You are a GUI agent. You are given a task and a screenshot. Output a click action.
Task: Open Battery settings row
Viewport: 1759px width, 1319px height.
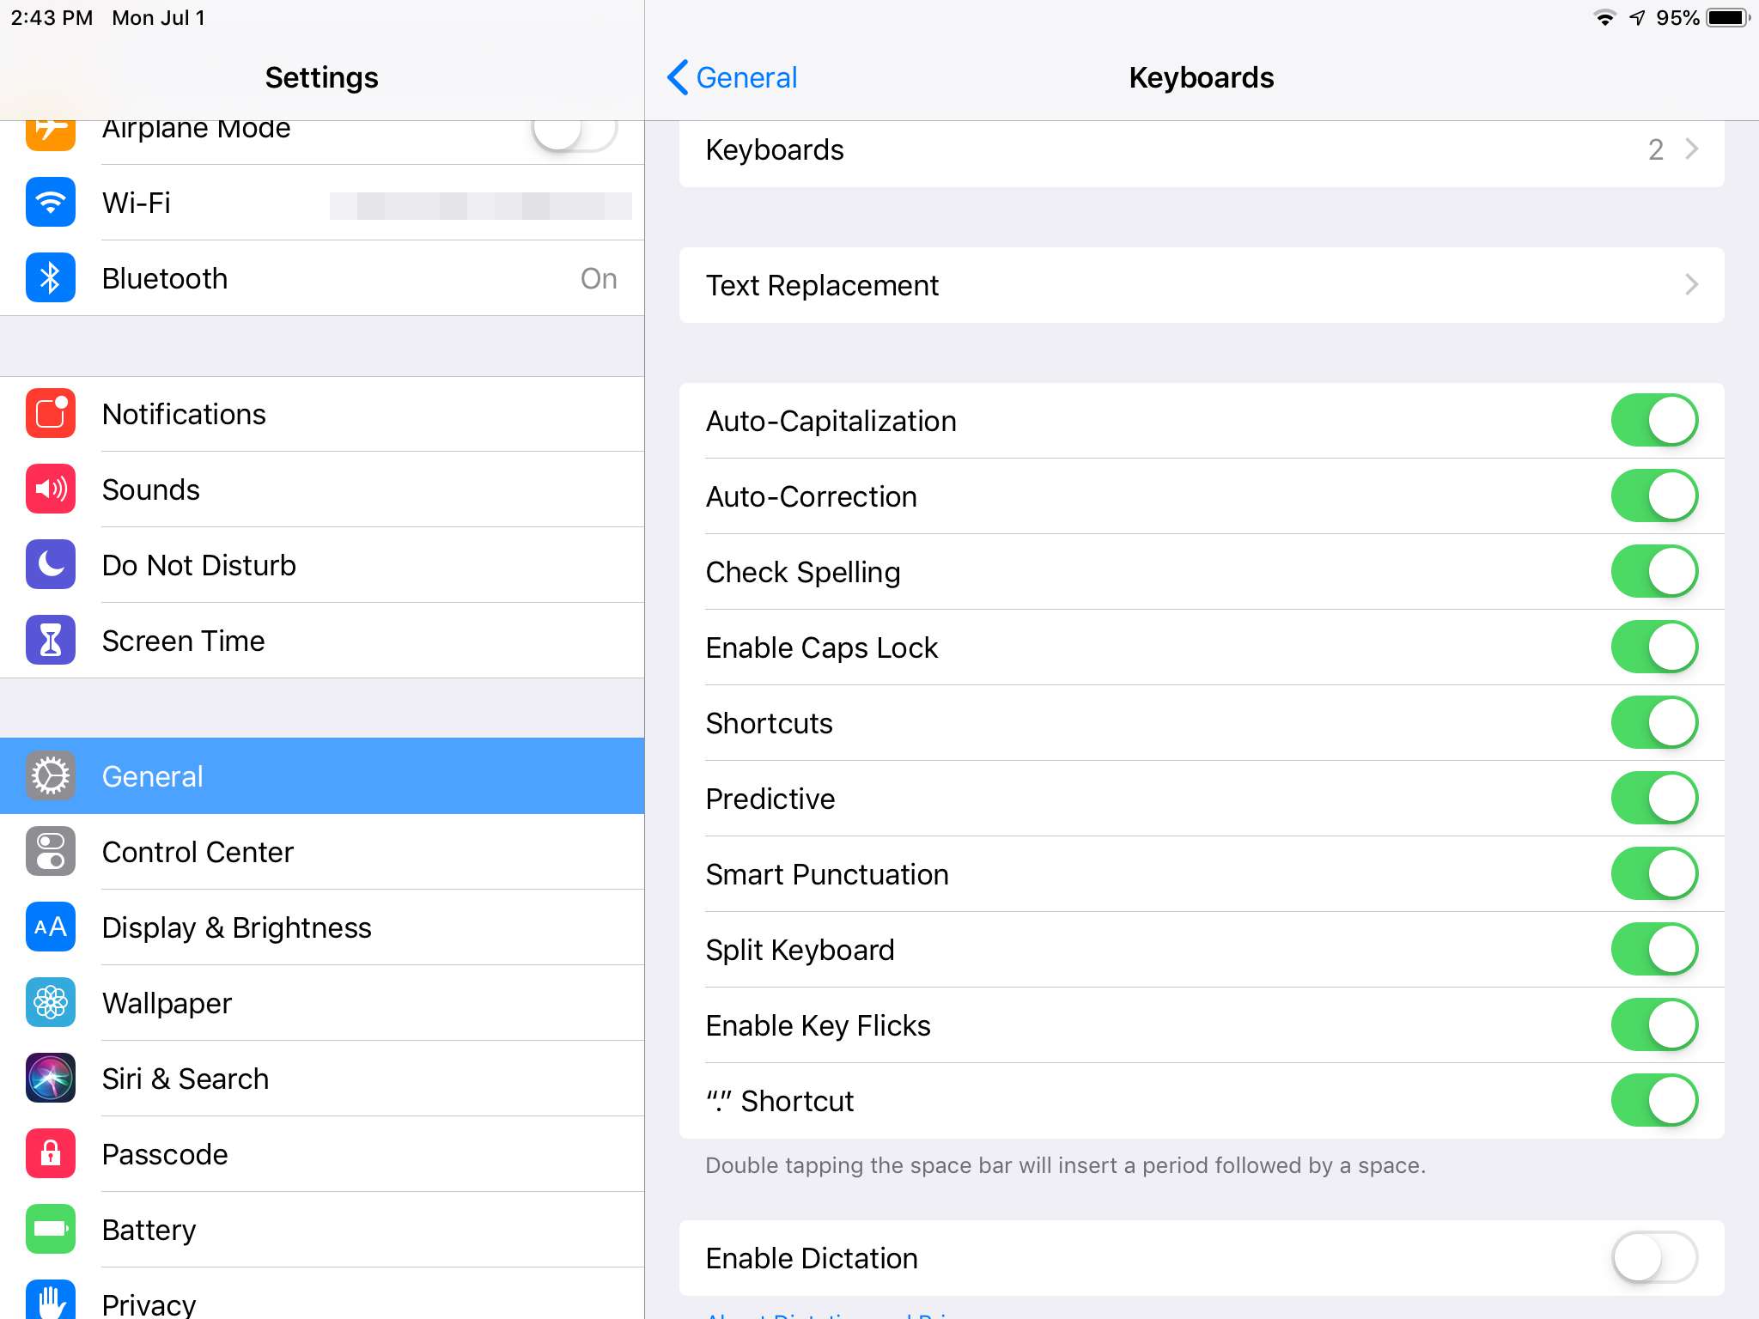[322, 1230]
